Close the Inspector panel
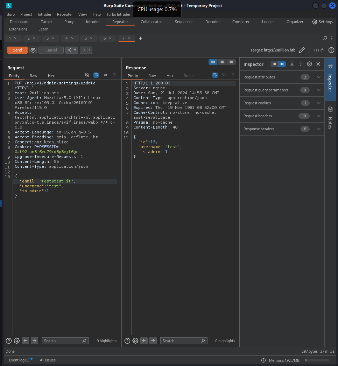The width and height of the screenshot is (338, 366). click(x=318, y=64)
